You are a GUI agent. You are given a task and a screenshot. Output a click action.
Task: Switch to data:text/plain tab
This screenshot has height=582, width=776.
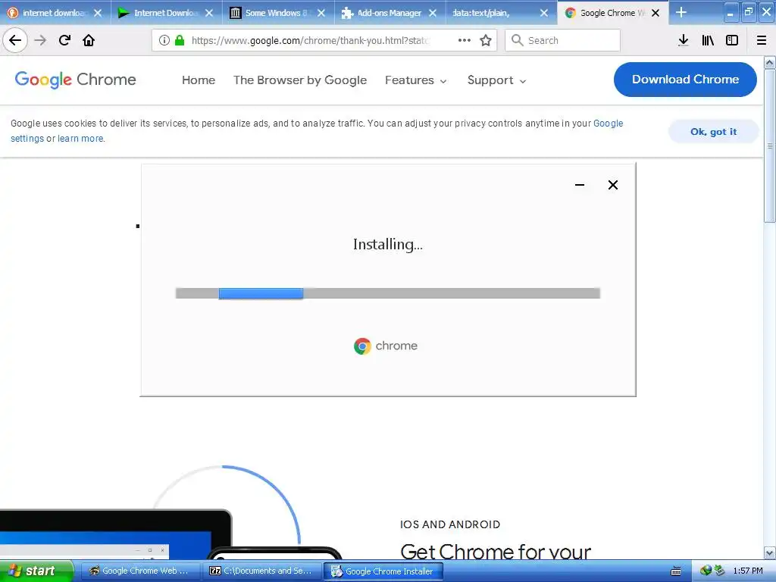point(495,13)
